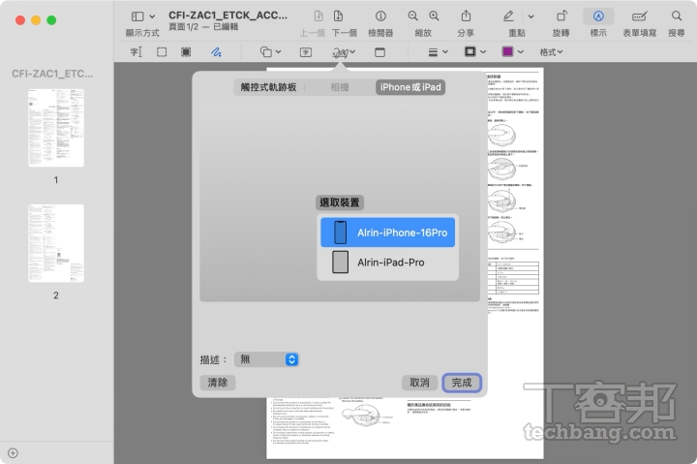Click the document title CFI-ZAC1_ETCK_ACC
697x464 pixels.
point(228,15)
